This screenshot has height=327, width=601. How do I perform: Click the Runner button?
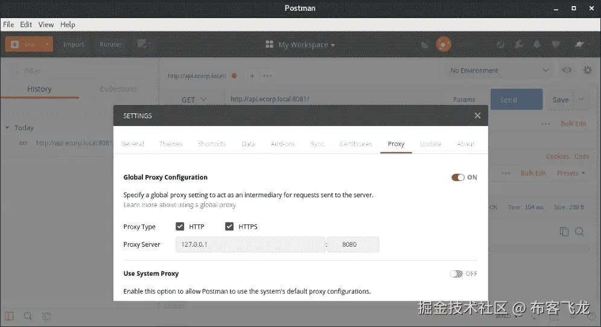pyautogui.click(x=110, y=45)
